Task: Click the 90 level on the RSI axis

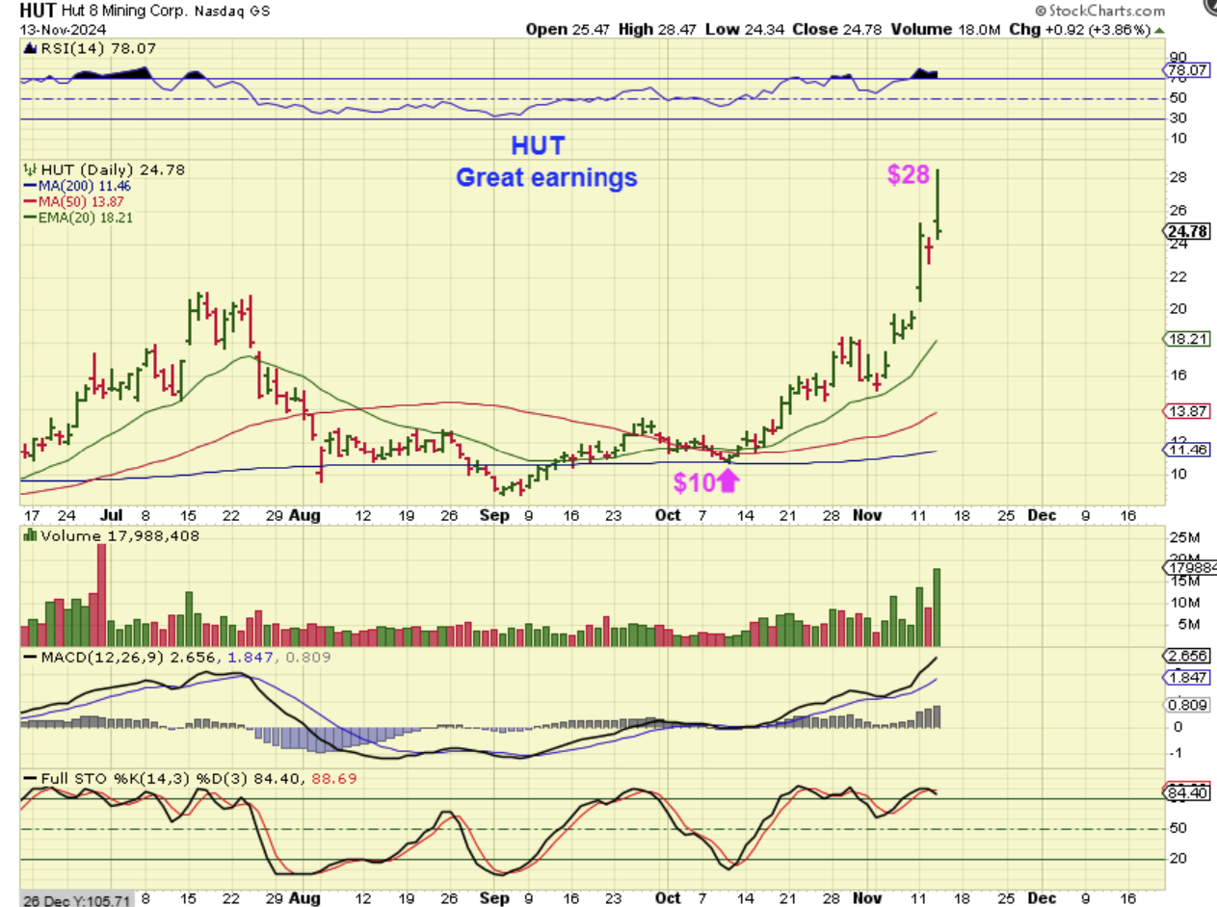Action: 1177,58
